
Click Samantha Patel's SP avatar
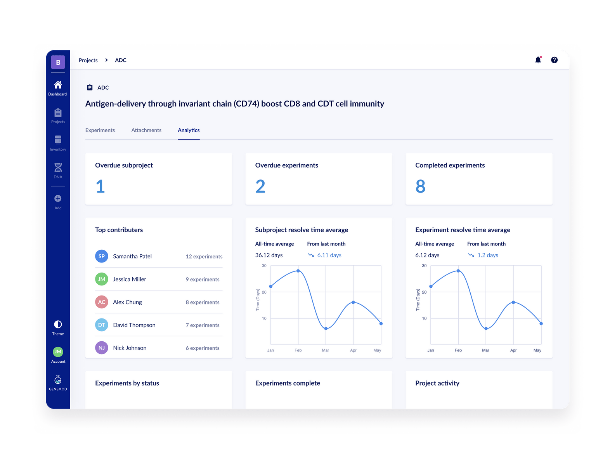tap(102, 256)
